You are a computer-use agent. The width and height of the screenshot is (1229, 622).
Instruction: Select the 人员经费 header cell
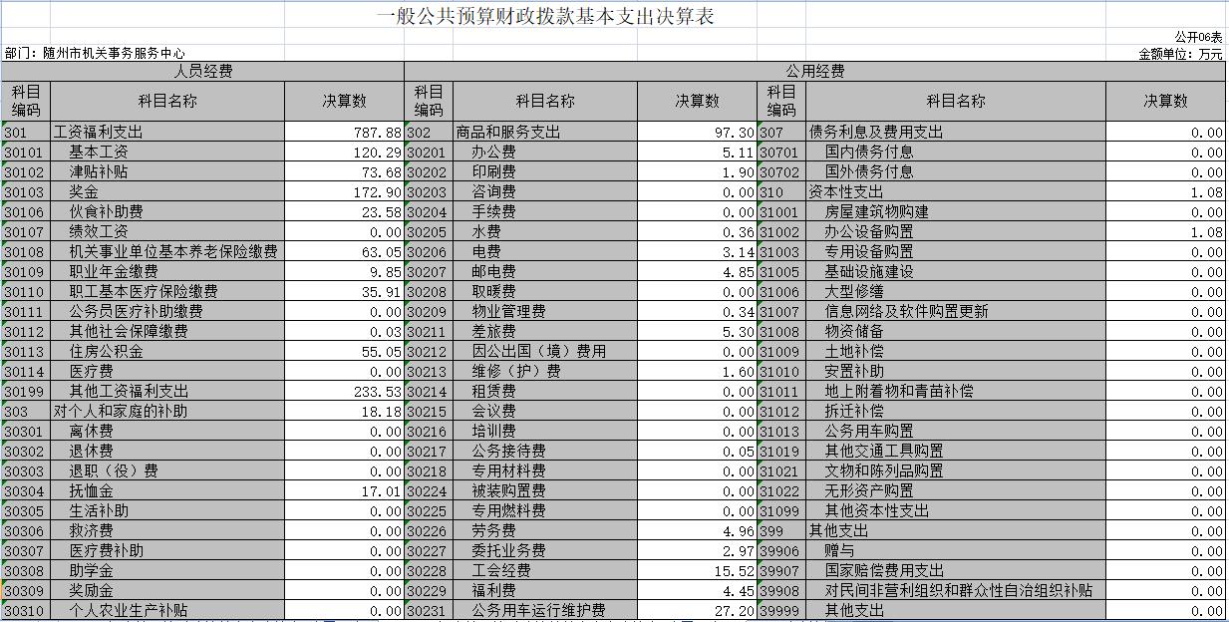203,72
